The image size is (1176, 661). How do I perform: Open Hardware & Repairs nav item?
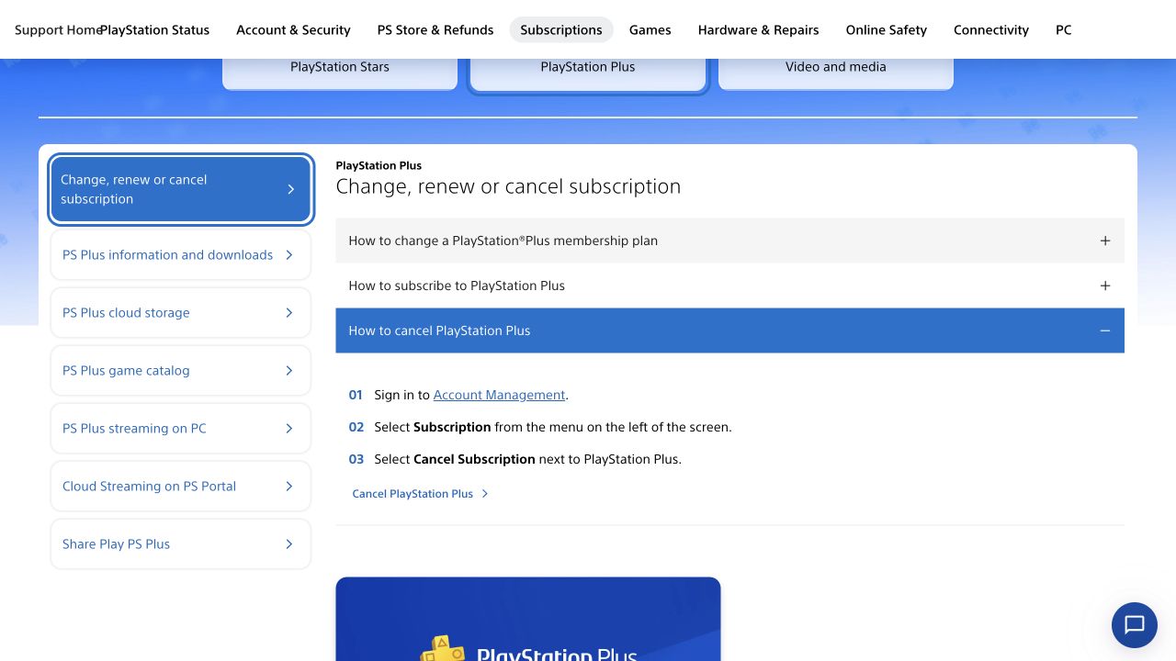tap(758, 29)
